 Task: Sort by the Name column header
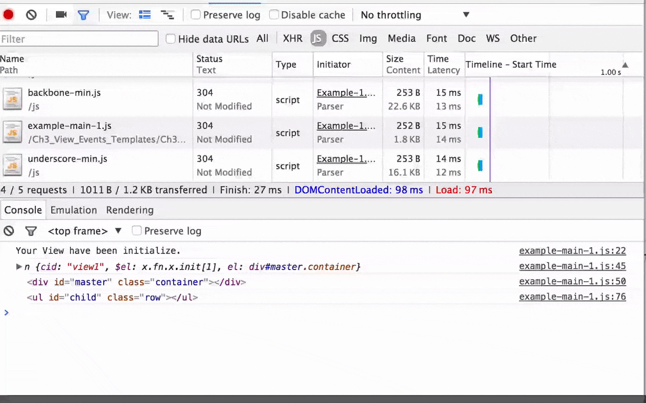(96, 64)
